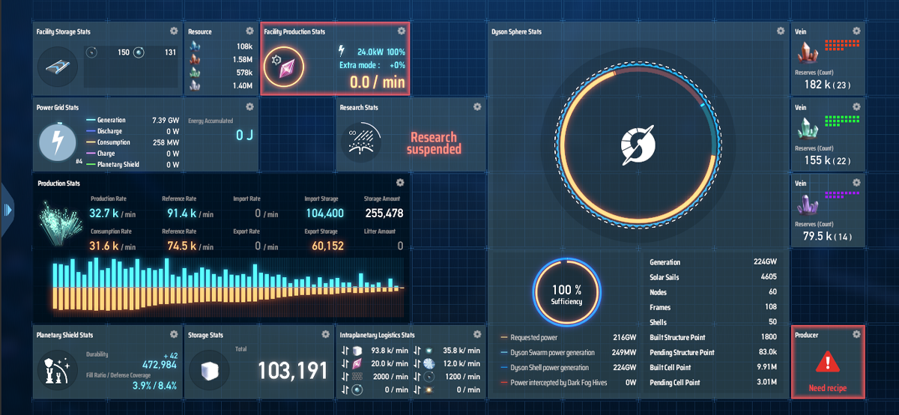Open Resource panel settings gear

tap(249, 31)
